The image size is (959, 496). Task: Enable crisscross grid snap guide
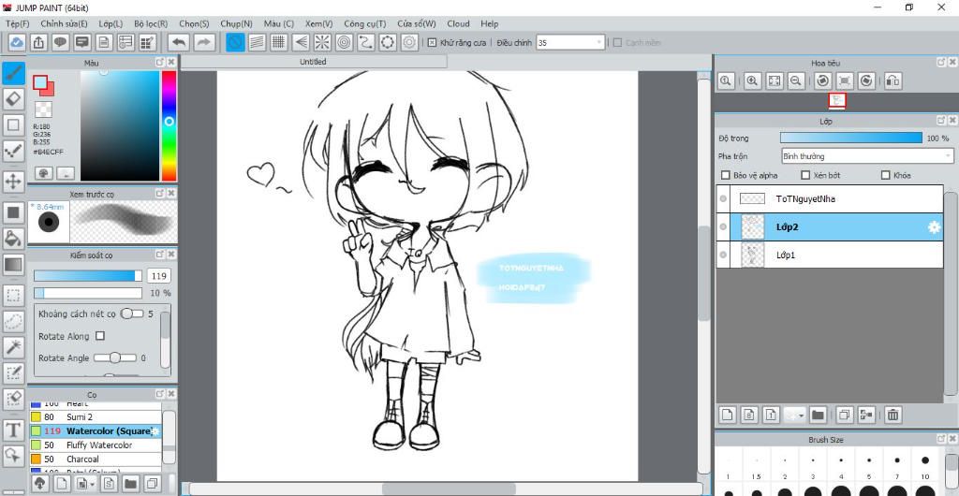[279, 42]
